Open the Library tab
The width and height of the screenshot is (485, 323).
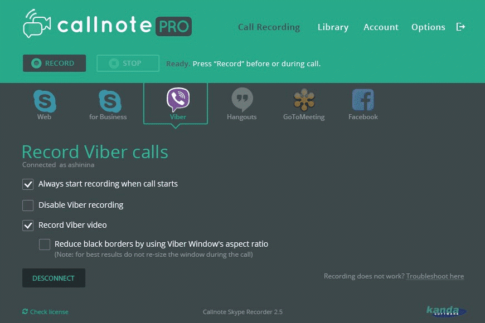[x=333, y=27]
